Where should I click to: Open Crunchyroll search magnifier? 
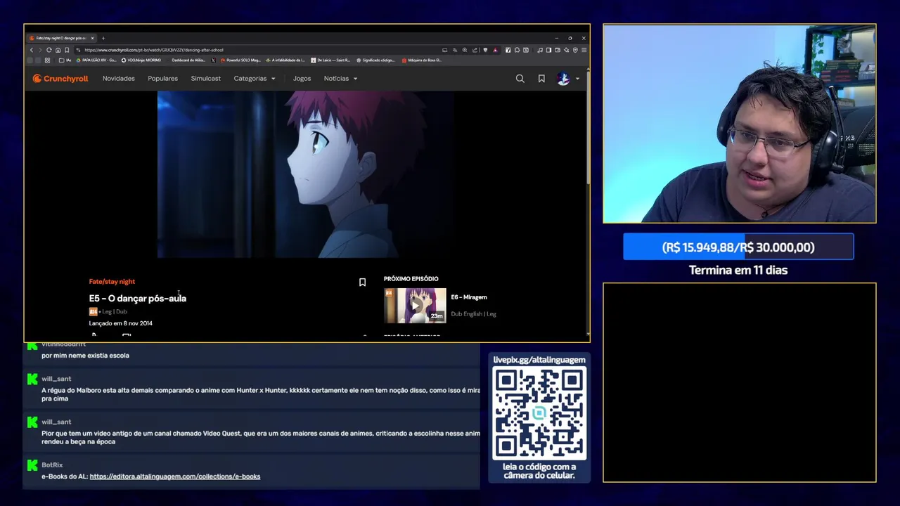click(520, 79)
